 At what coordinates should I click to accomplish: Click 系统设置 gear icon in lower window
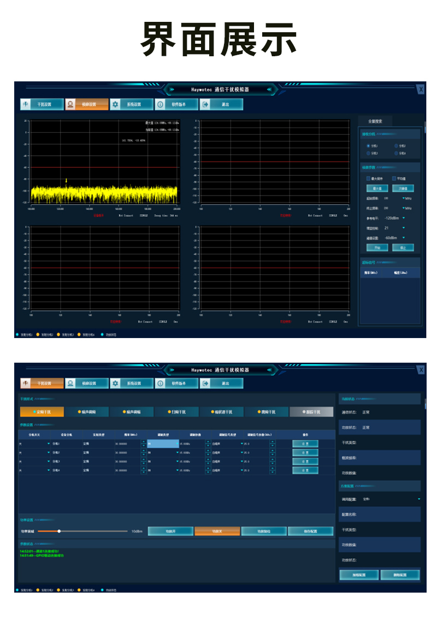tap(115, 383)
